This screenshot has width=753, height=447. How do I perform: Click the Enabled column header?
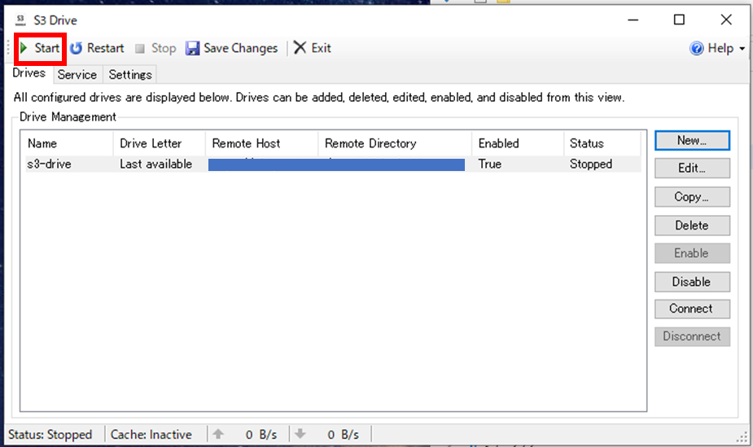pos(518,143)
